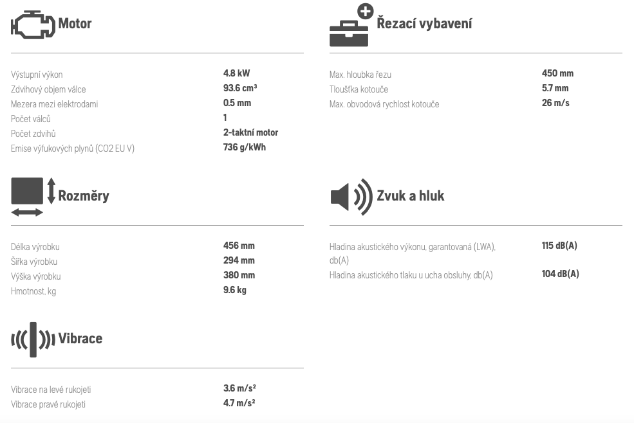Click the Zvuk a hluk heading
Image resolution: width=634 pixels, height=423 pixels.
(411, 195)
